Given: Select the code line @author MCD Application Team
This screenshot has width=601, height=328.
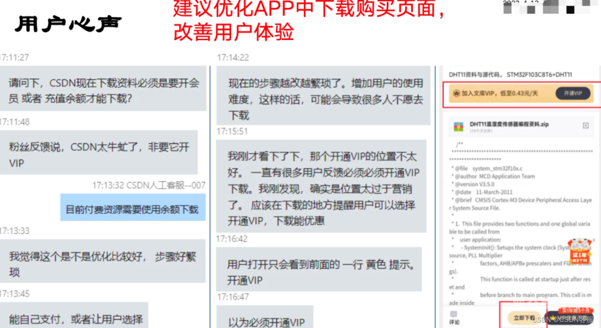Looking at the screenshot, I should click(495, 176).
